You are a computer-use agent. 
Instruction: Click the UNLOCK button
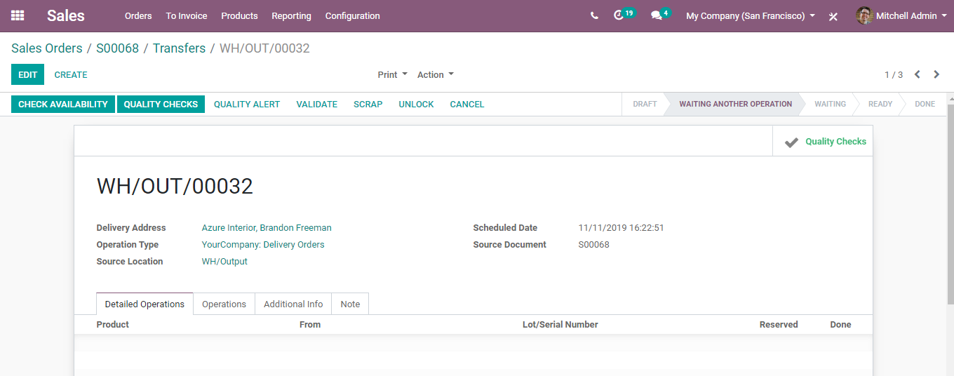417,105
